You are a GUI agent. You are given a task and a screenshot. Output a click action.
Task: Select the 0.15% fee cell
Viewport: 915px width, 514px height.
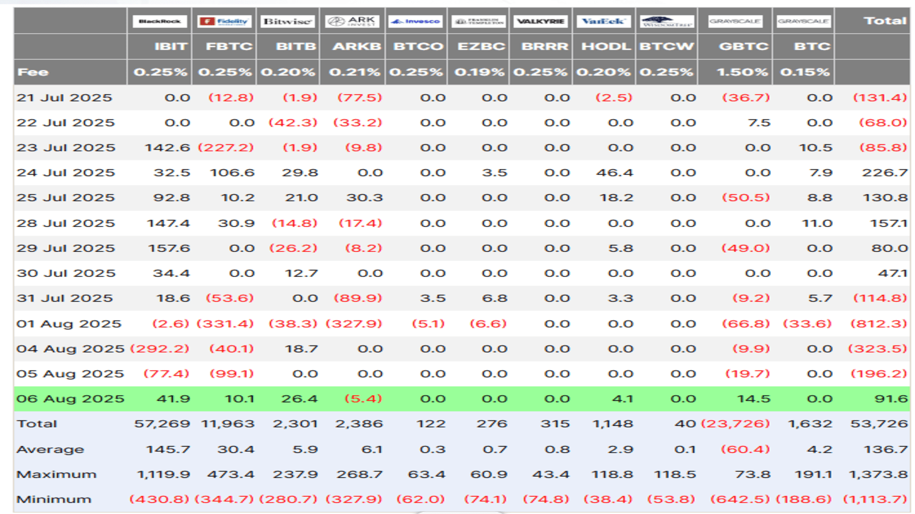point(805,73)
